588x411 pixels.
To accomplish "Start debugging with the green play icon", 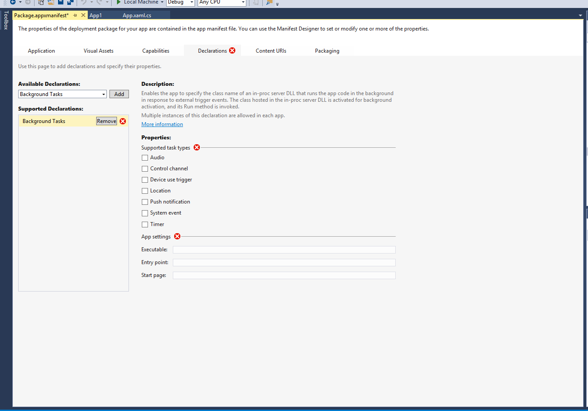I will point(119,2).
